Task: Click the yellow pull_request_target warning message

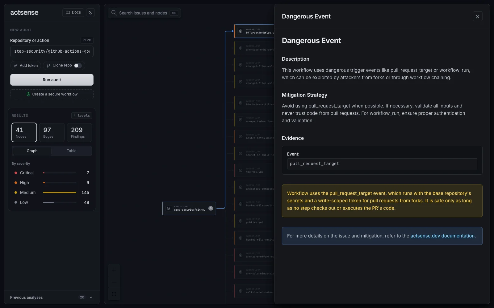Action: (x=382, y=201)
